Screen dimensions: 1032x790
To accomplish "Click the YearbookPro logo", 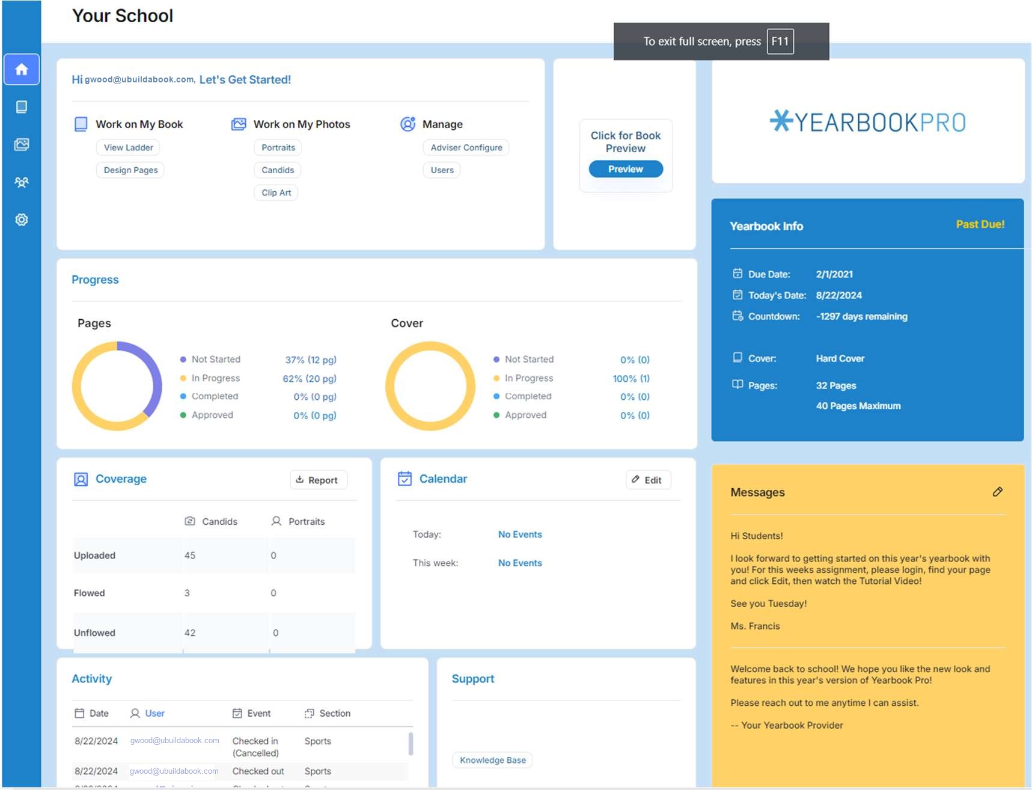I will pyautogui.click(x=868, y=121).
